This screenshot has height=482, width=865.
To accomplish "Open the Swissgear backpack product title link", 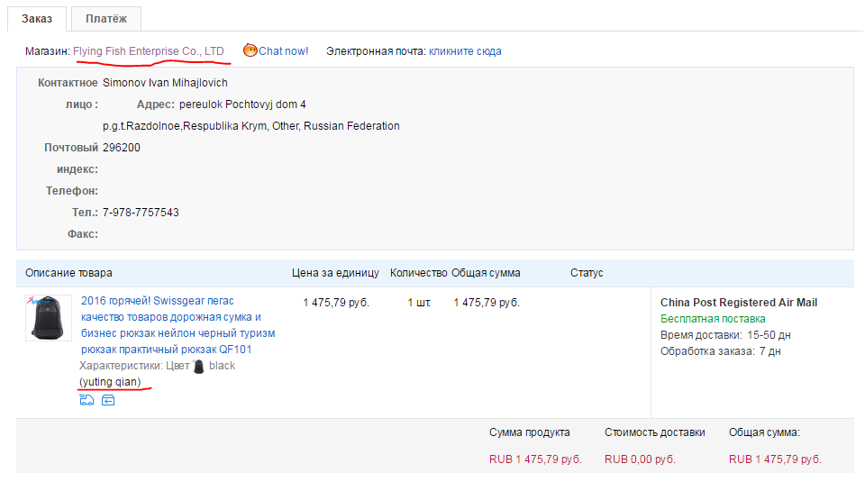I will coord(178,325).
